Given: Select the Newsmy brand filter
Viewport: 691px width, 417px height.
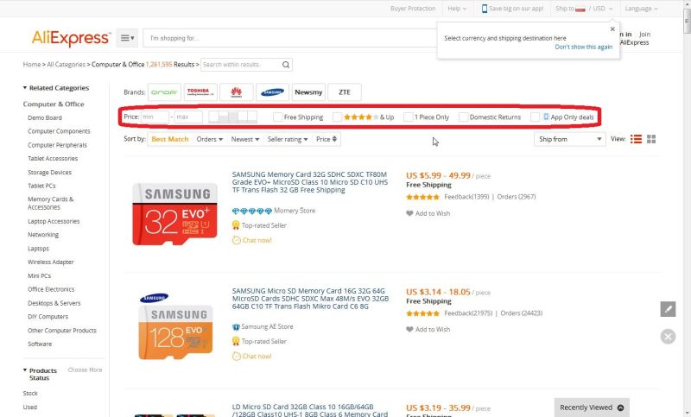Looking at the screenshot, I should [x=308, y=92].
